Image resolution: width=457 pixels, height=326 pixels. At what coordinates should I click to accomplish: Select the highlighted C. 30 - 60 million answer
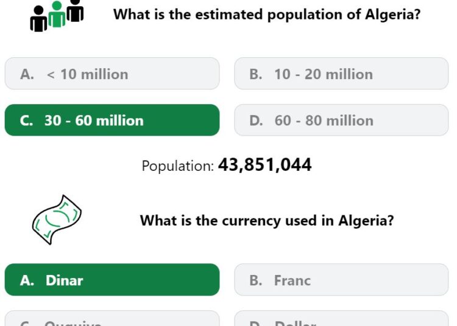[112, 120]
